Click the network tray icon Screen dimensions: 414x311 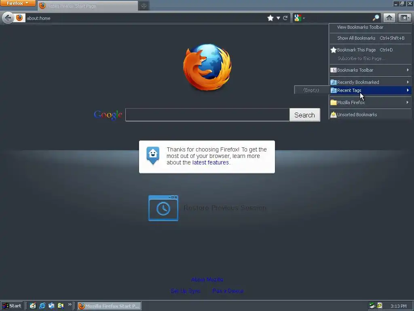(372, 306)
